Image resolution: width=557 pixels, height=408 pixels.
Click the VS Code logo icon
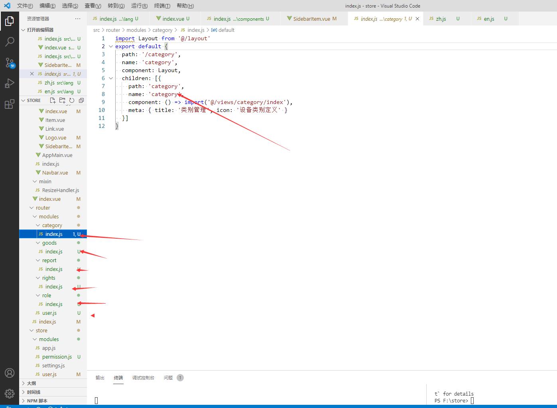click(7, 6)
